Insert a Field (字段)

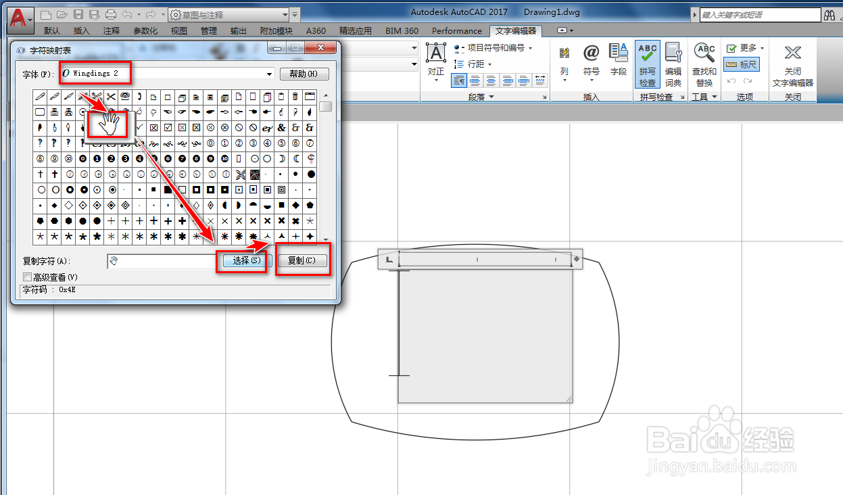point(619,60)
